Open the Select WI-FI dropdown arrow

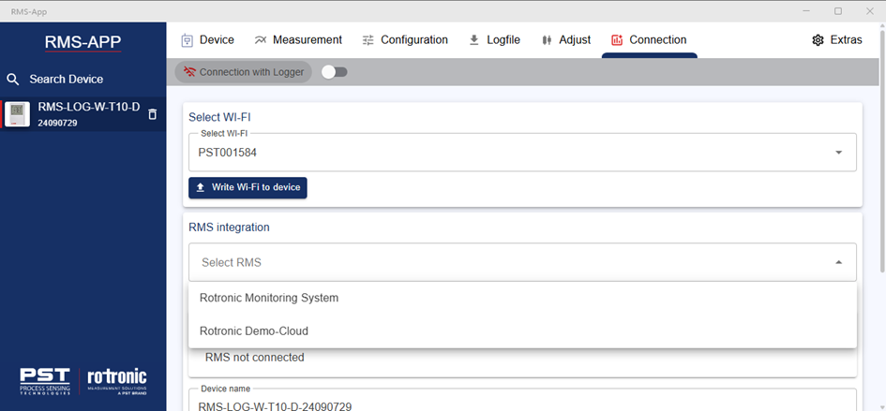click(838, 153)
